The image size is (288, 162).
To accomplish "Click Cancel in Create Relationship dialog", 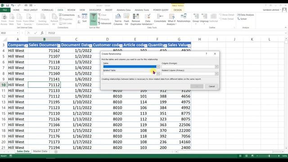I will (x=211, y=86).
